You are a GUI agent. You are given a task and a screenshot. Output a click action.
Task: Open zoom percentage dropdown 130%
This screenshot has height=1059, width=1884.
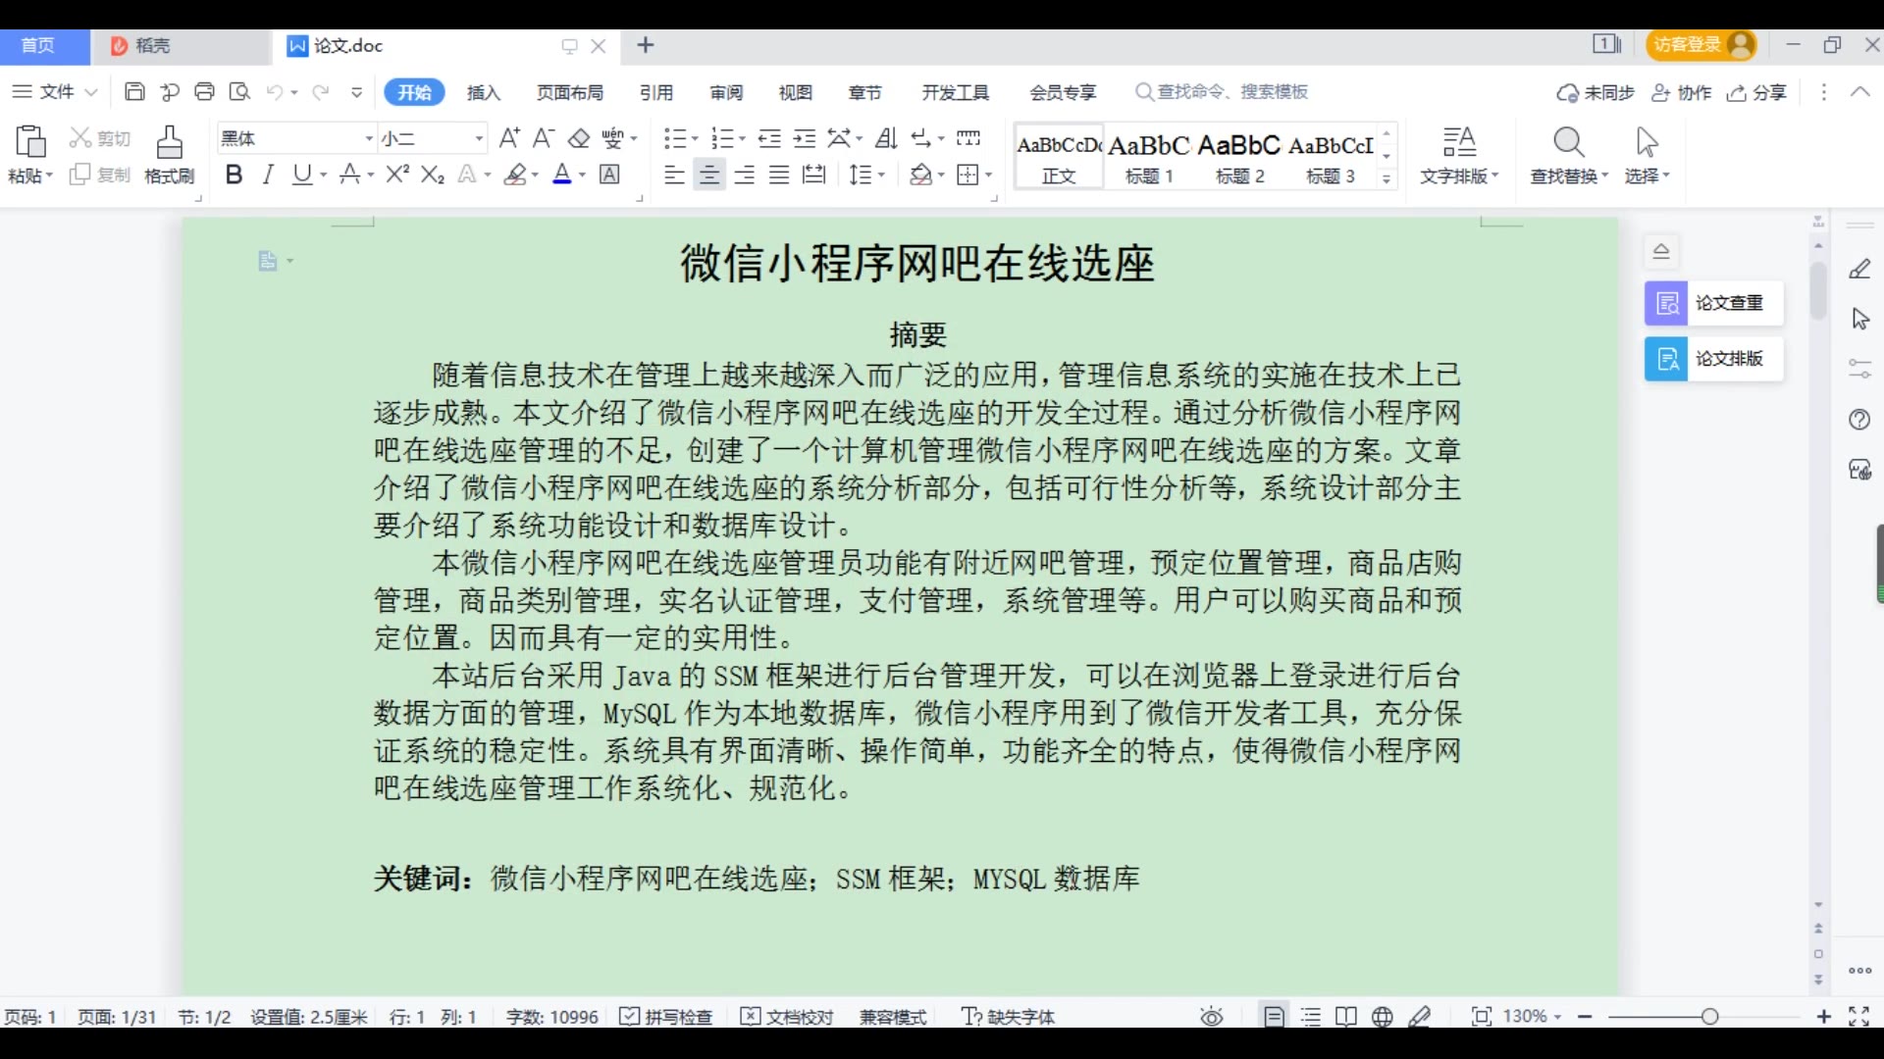pos(1531,1017)
